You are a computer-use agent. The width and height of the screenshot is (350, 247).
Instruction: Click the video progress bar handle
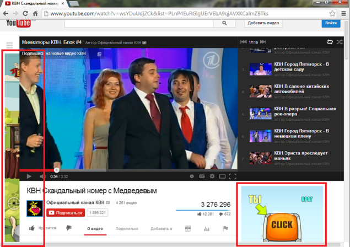(57, 170)
